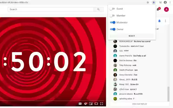Open the account avatar labeled A
The image size is (173, 108).
pyautogui.click(x=166, y=9)
